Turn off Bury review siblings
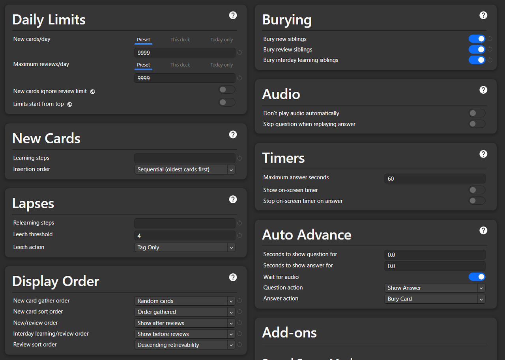 click(x=477, y=49)
